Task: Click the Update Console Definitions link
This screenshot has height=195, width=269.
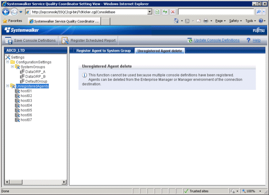Action: point(217,40)
